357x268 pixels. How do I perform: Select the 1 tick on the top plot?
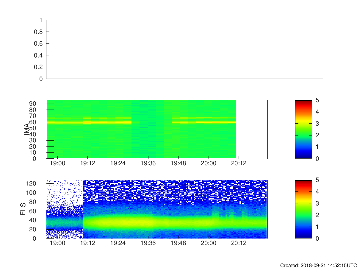41,20
